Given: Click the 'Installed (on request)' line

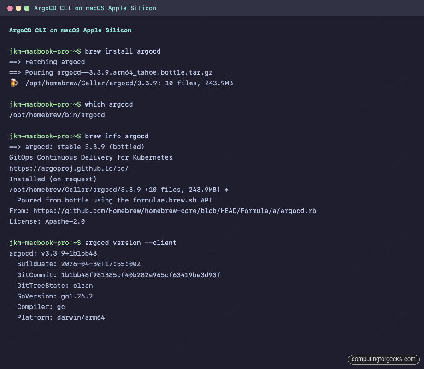Looking at the screenshot, I should (x=53, y=179).
